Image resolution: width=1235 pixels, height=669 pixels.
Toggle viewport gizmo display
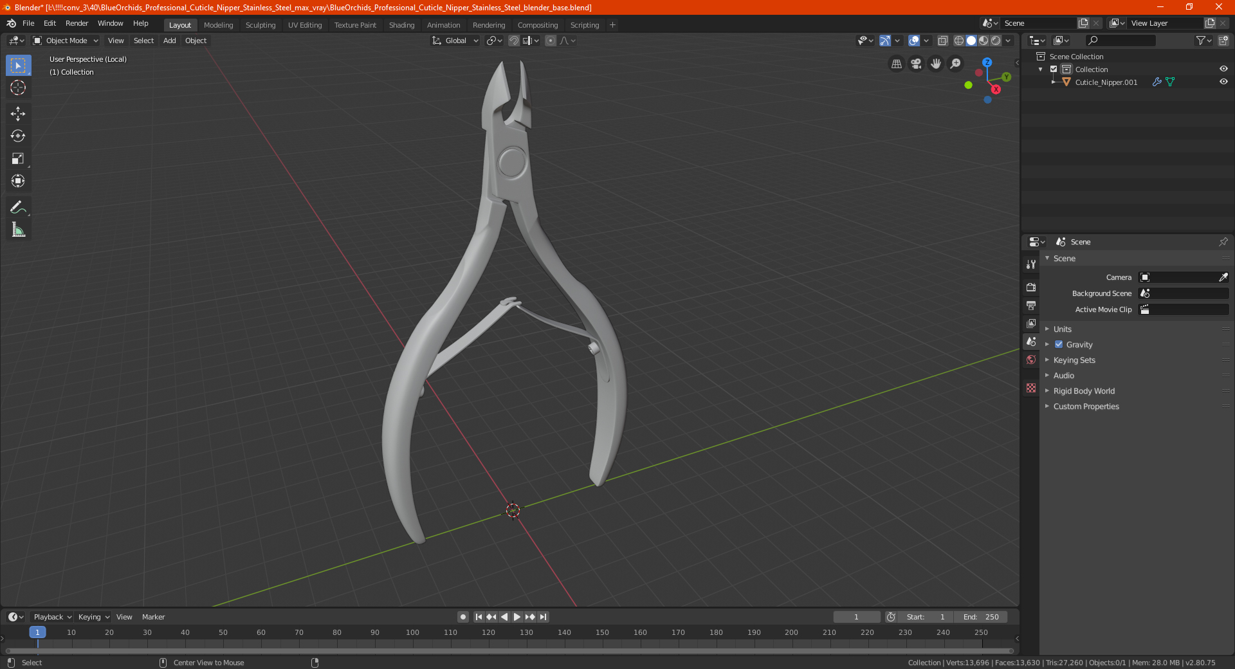point(885,41)
